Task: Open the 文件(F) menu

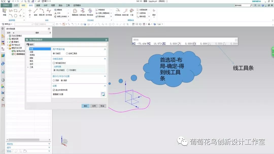Action: pos(6,5)
